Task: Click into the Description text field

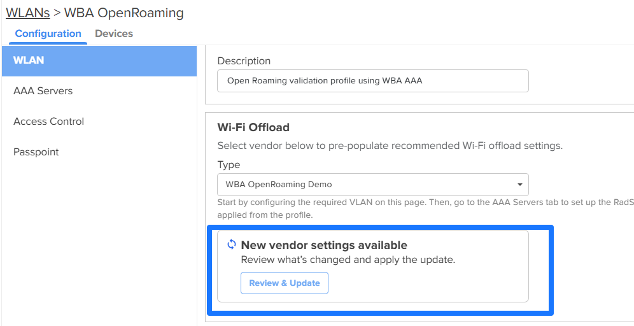Action: click(x=372, y=81)
